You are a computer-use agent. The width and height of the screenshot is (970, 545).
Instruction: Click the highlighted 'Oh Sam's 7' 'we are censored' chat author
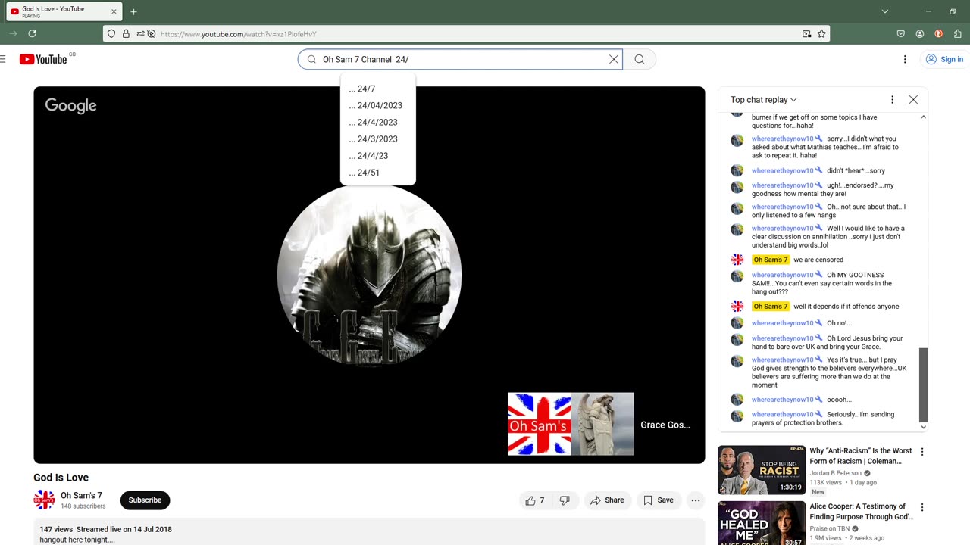[x=771, y=260]
